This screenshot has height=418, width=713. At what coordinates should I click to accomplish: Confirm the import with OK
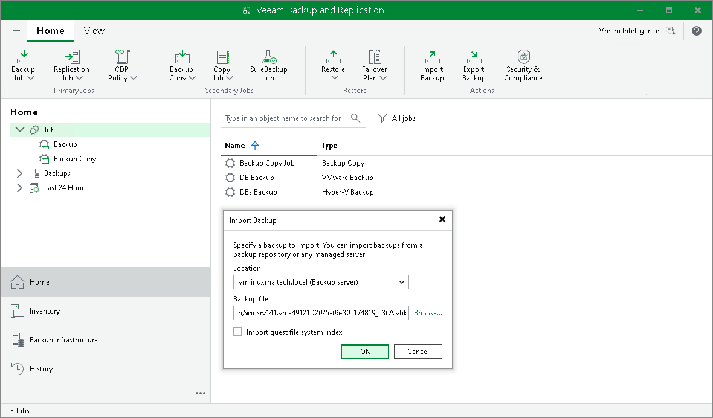[365, 351]
